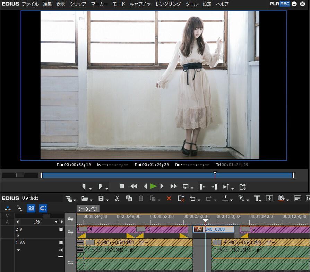Open the undo history dropdown arrow
The image size is (310, 272).
[x=199, y=200]
